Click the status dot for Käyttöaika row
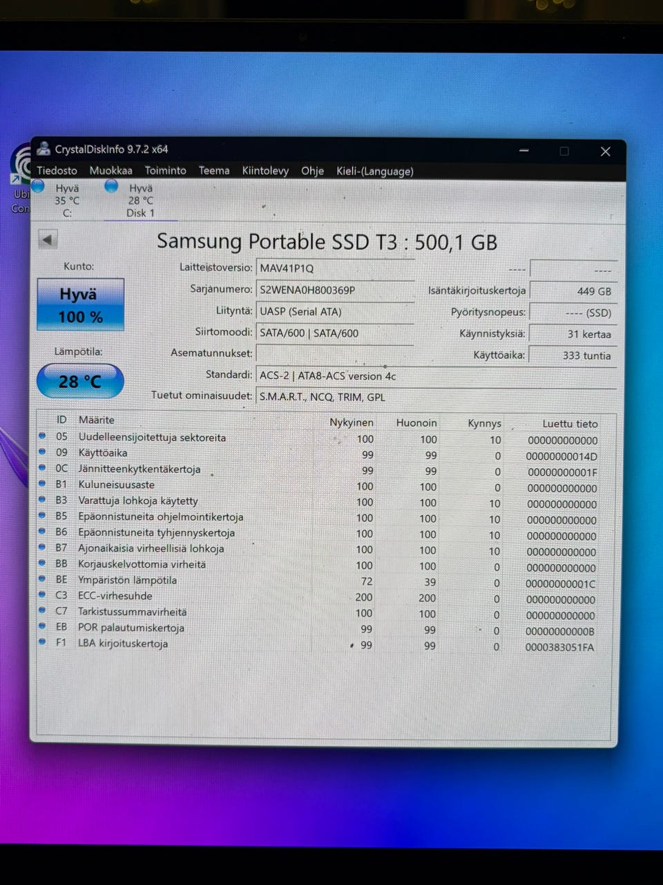This screenshot has height=885, width=663. [x=42, y=452]
